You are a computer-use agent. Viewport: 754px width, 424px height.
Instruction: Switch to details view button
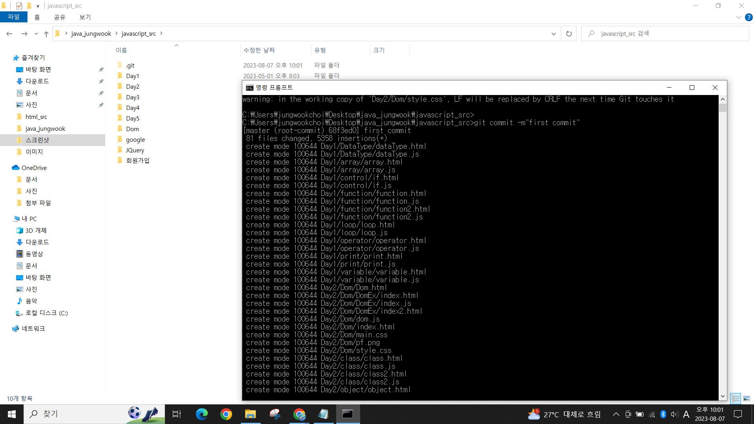[x=736, y=398]
